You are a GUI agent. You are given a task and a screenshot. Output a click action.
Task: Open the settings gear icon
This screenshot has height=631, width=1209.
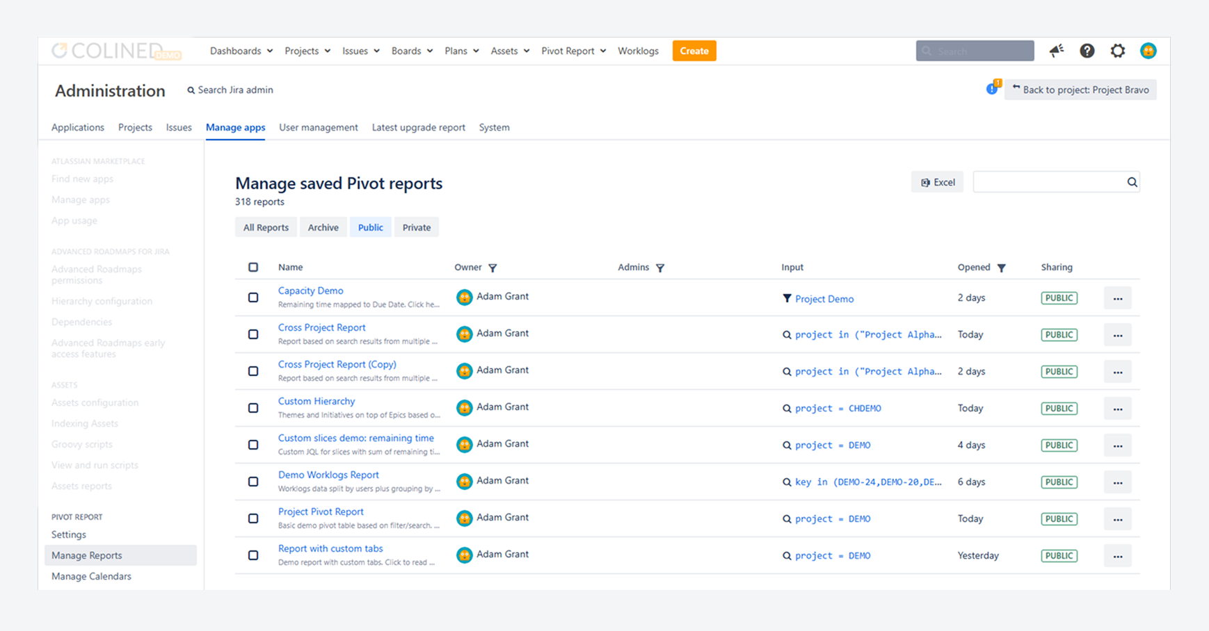[x=1118, y=51]
